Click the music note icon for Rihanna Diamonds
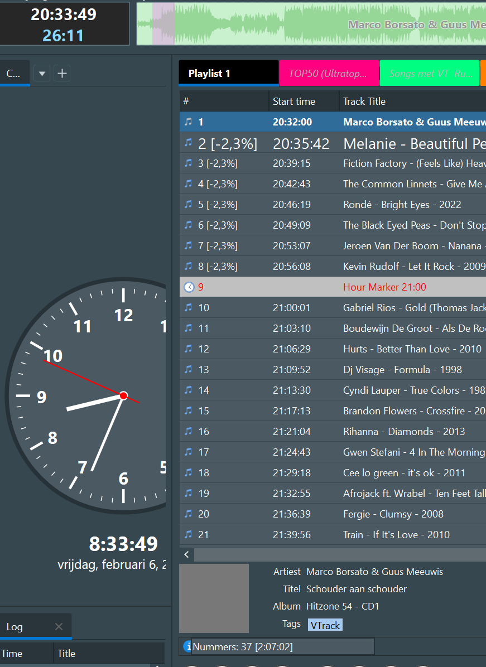 [189, 431]
